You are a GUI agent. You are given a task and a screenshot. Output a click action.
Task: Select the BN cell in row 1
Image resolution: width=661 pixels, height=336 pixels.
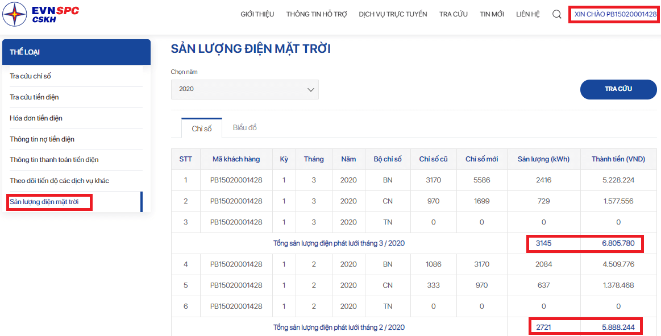[388, 180]
